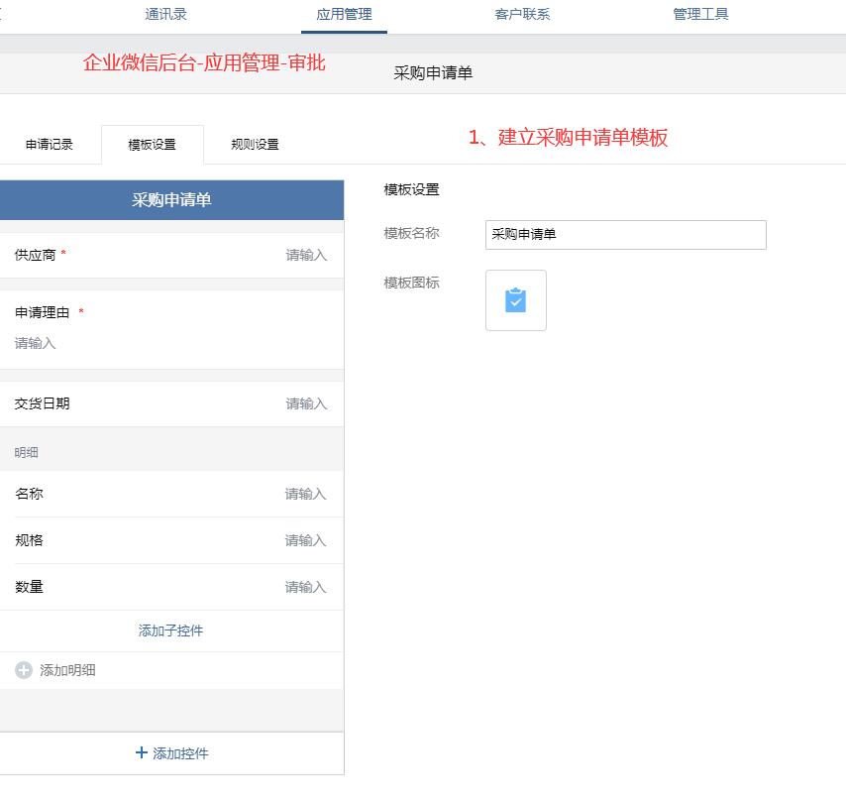
Task: Select the 名称 detail field row
Action: (172, 494)
